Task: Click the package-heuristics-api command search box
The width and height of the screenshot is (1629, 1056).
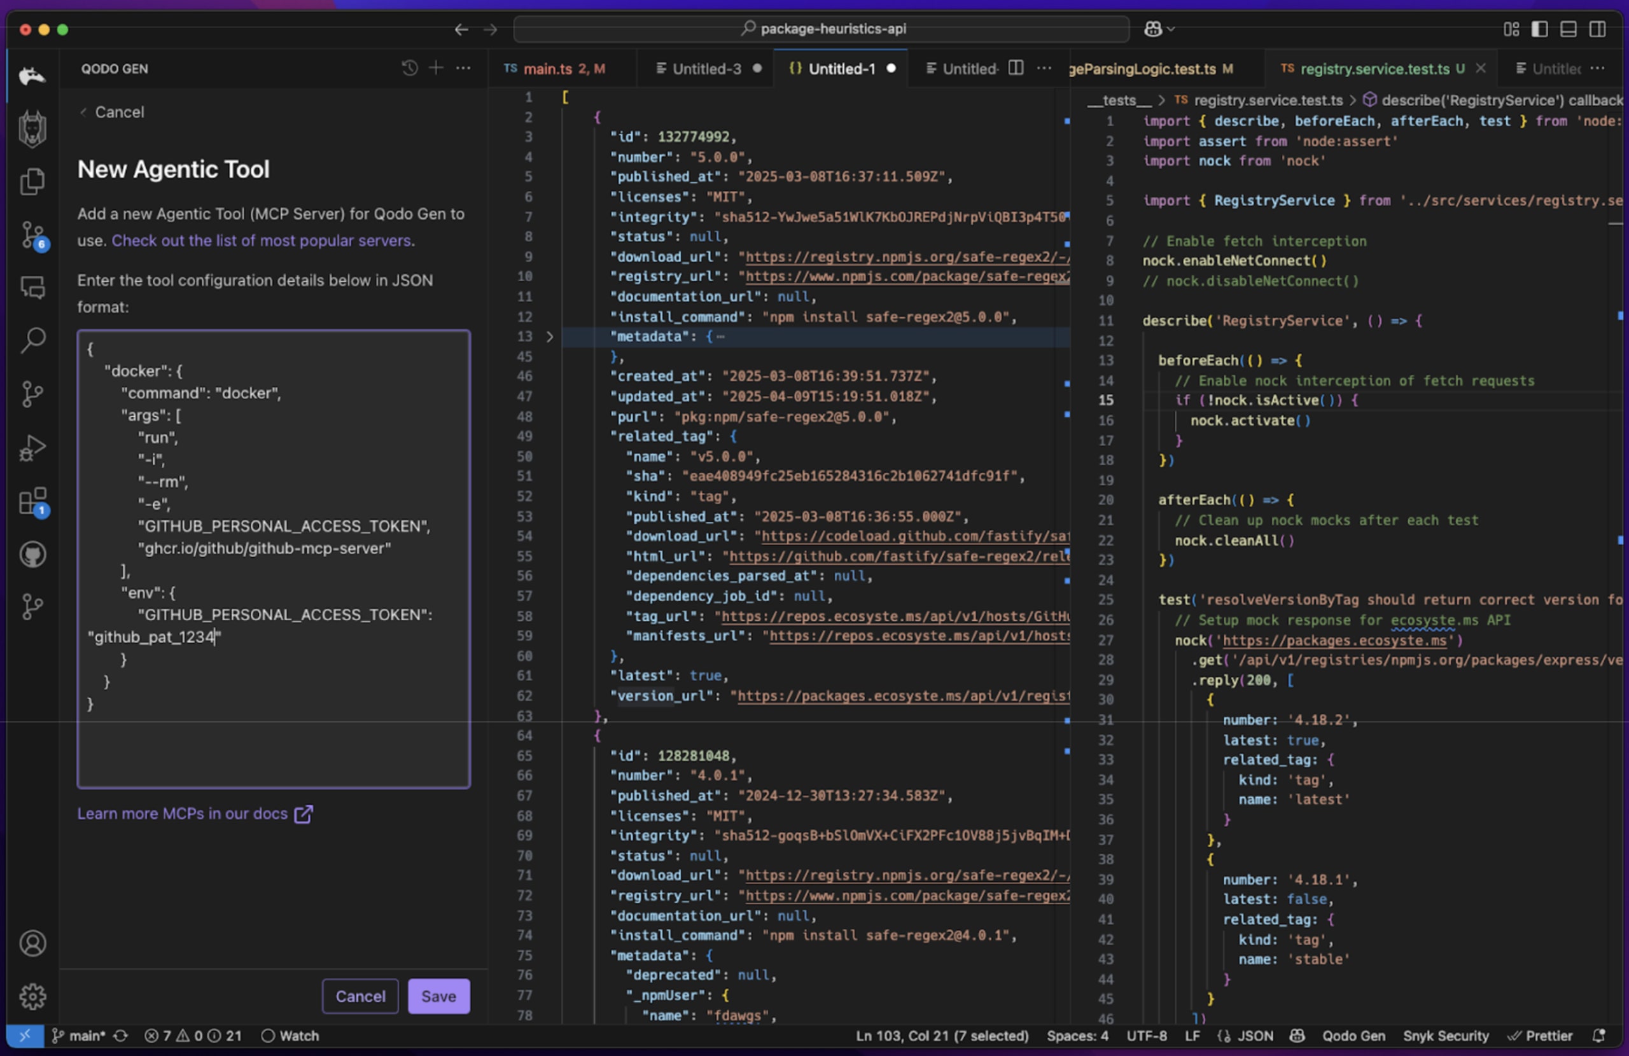Action: coord(821,29)
